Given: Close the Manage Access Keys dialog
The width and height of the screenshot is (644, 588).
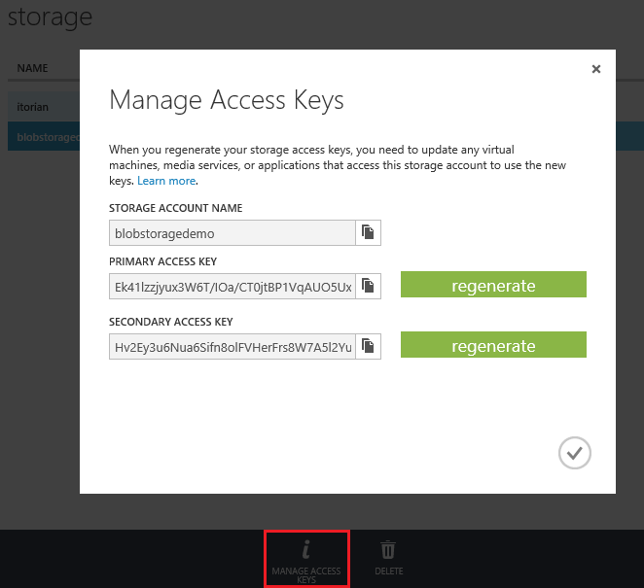Looking at the screenshot, I should (596, 69).
